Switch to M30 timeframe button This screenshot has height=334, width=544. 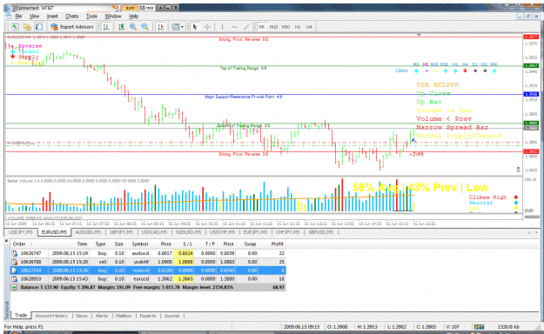pyautogui.click(x=285, y=27)
